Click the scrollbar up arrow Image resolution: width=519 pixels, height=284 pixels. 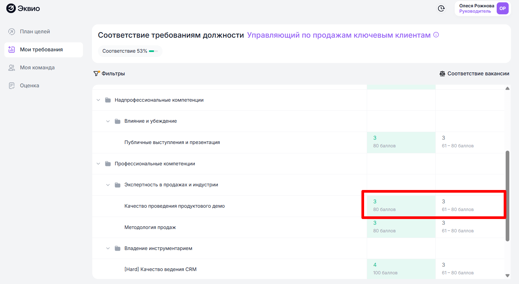[x=507, y=88]
